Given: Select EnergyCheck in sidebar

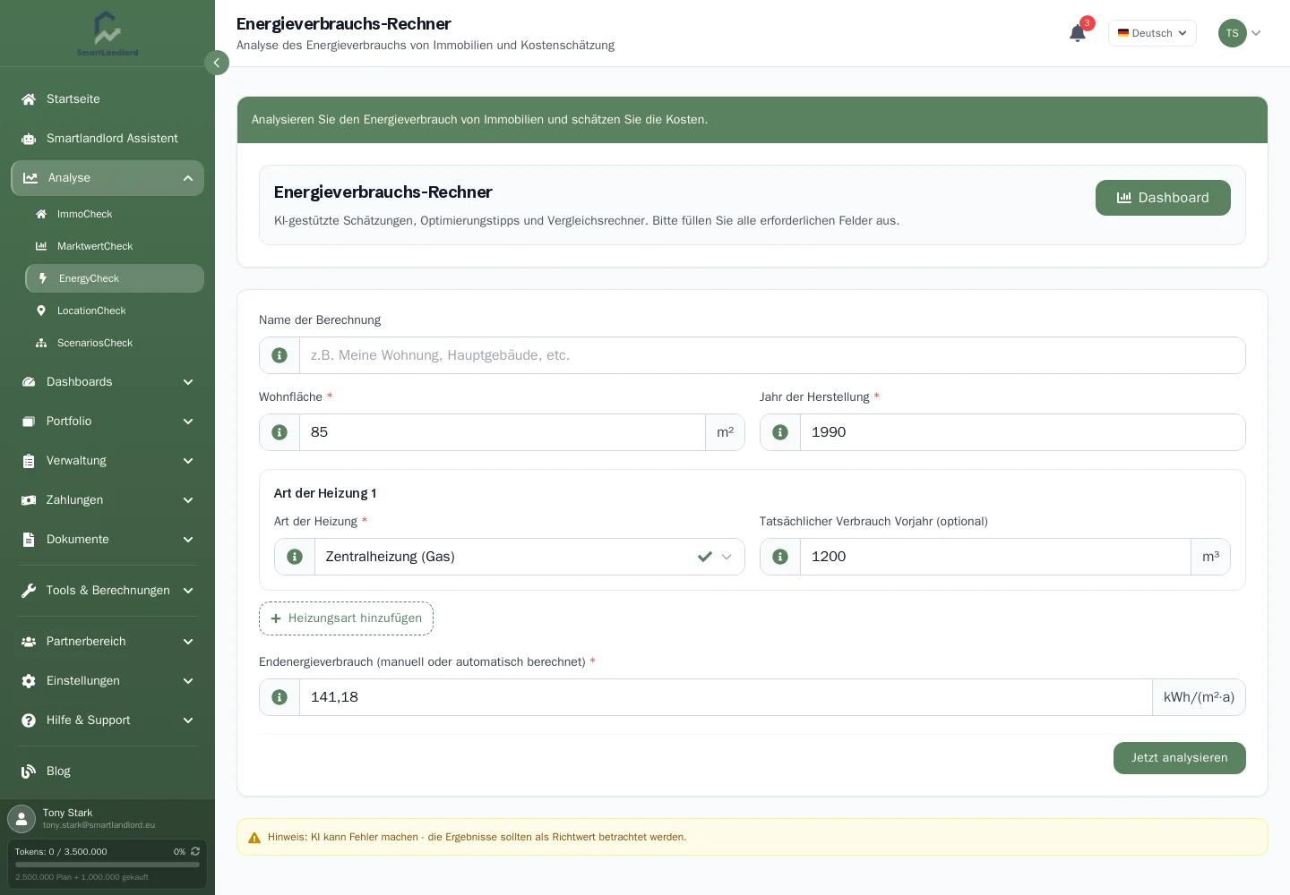Looking at the screenshot, I should click(x=115, y=278).
